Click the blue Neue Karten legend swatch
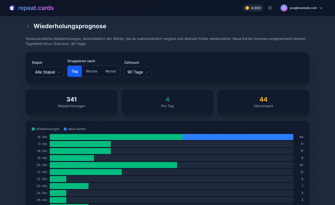335x205 pixels. click(x=65, y=129)
